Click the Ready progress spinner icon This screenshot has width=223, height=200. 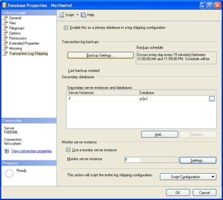pyautogui.click(x=9, y=173)
